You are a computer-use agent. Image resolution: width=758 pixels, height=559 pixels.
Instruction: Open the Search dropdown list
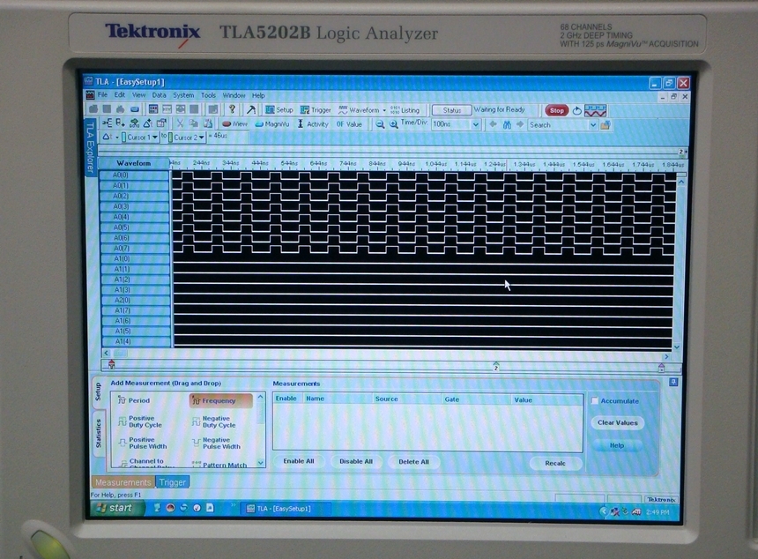592,125
